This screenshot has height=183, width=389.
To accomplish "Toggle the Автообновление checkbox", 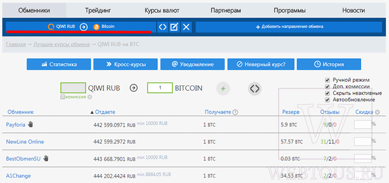I will coord(327,100).
